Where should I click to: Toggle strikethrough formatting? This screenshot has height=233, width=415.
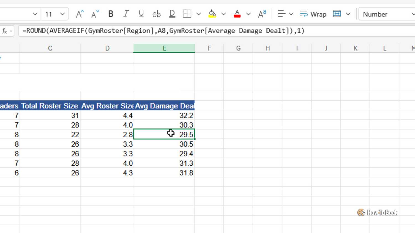(x=157, y=14)
